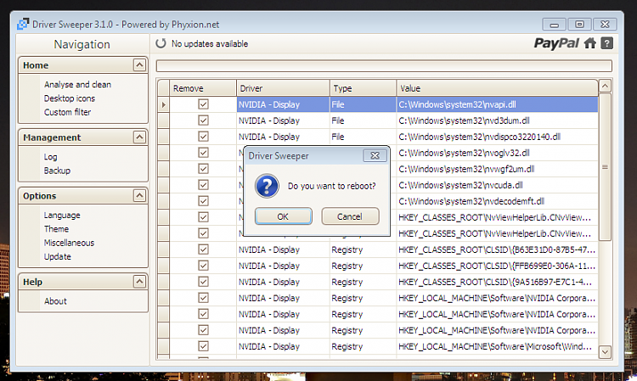This screenshot has height=381, width=637.
Task: Select HKEY_CLASSES_ROOT\CLSID\{B63E31D0 value cell
Action: coord(497,249)
